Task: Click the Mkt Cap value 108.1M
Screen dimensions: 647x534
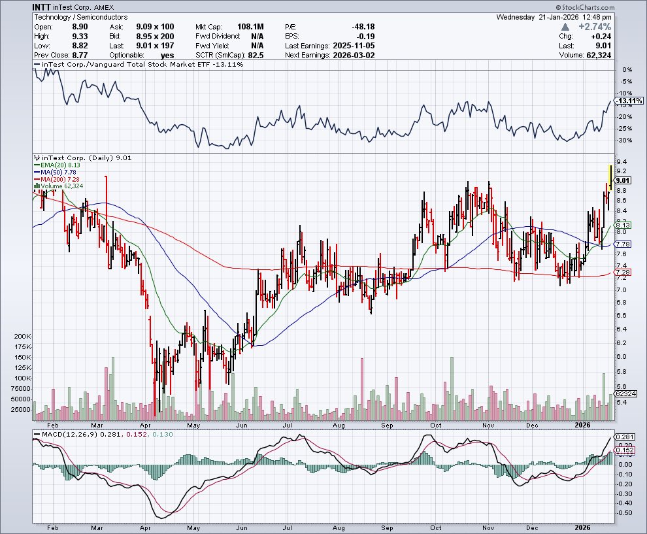Action: coord(250,27)
